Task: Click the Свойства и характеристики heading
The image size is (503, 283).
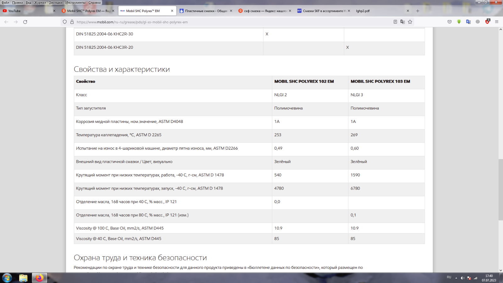Action: pyautogui.click(x=122, y=69)
